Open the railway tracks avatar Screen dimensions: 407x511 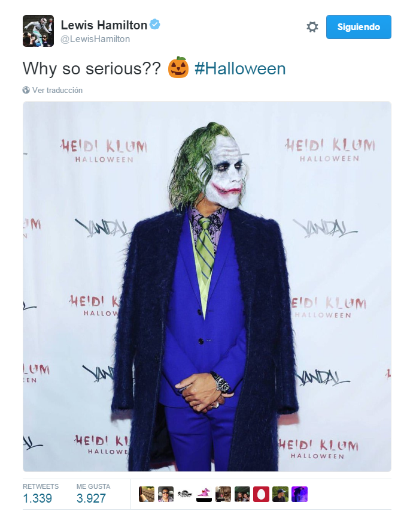147,494
